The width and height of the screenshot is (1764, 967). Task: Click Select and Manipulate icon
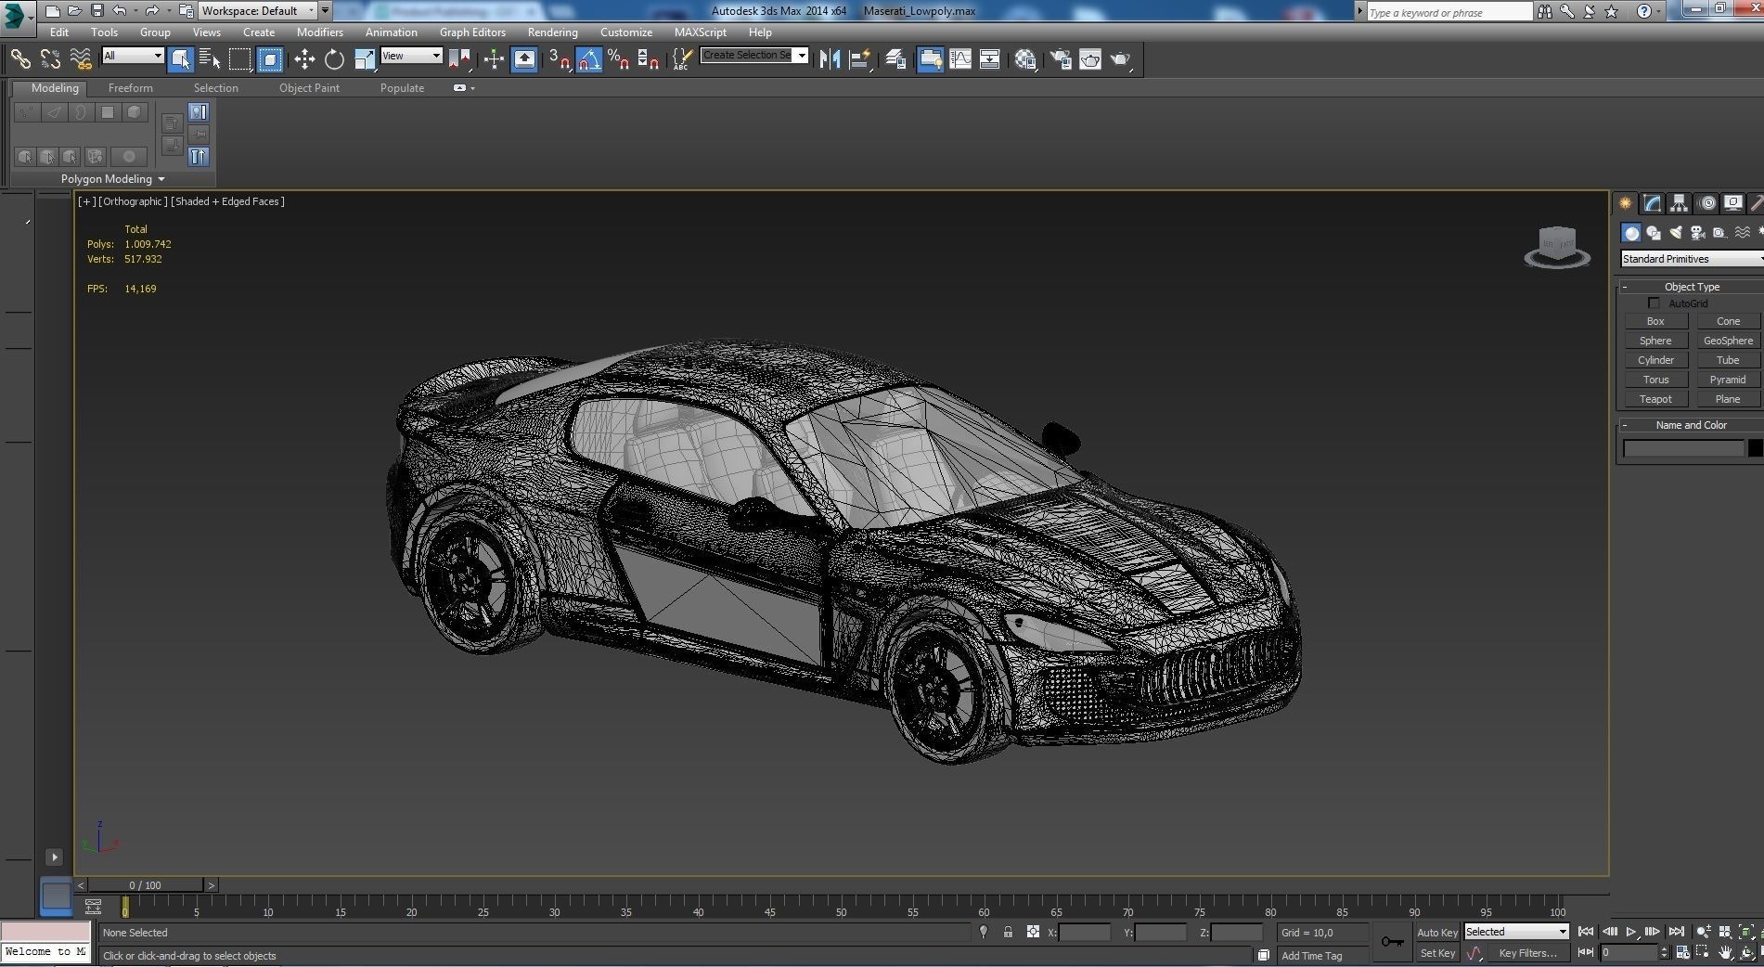pos(494,59)
